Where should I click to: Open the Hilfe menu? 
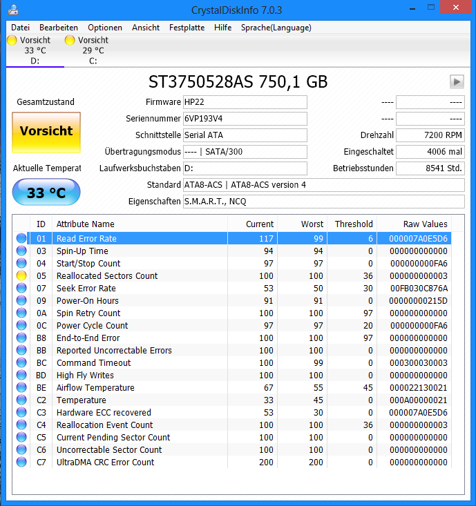tap(223, 28)
